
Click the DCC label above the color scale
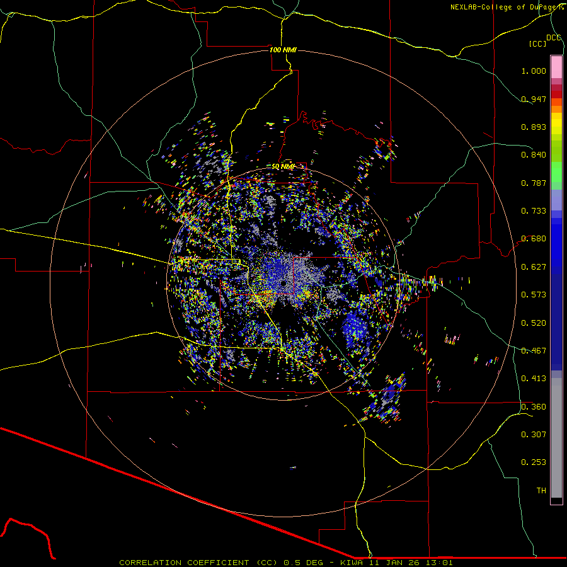tap(554, 37)
